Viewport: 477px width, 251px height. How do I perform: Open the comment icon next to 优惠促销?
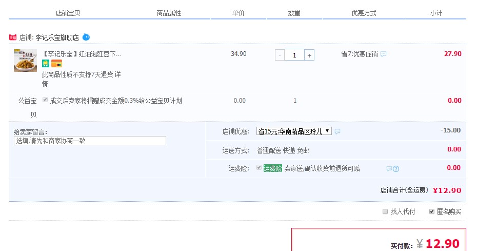coord(383,54)
